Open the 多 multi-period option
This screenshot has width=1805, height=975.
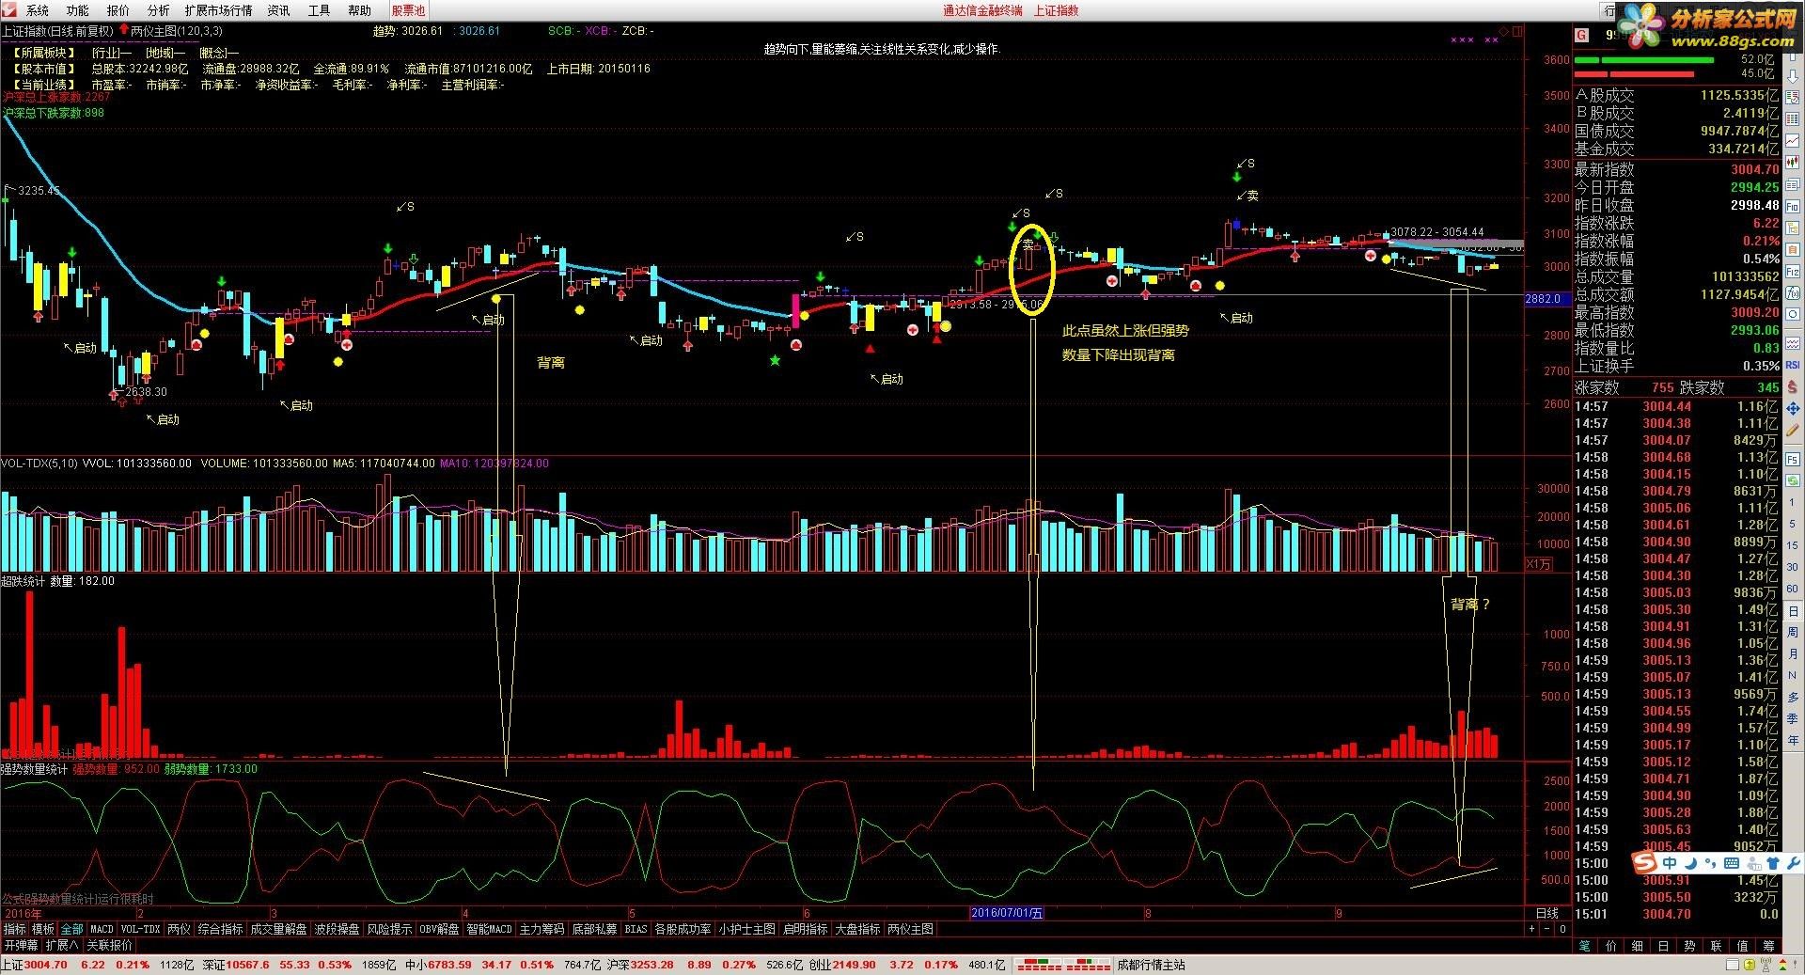point(1793,697)
